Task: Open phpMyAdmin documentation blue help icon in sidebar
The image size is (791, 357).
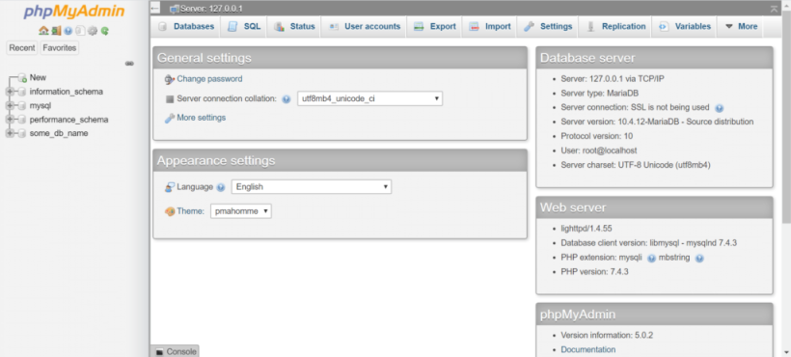Action: click(68, 31)
